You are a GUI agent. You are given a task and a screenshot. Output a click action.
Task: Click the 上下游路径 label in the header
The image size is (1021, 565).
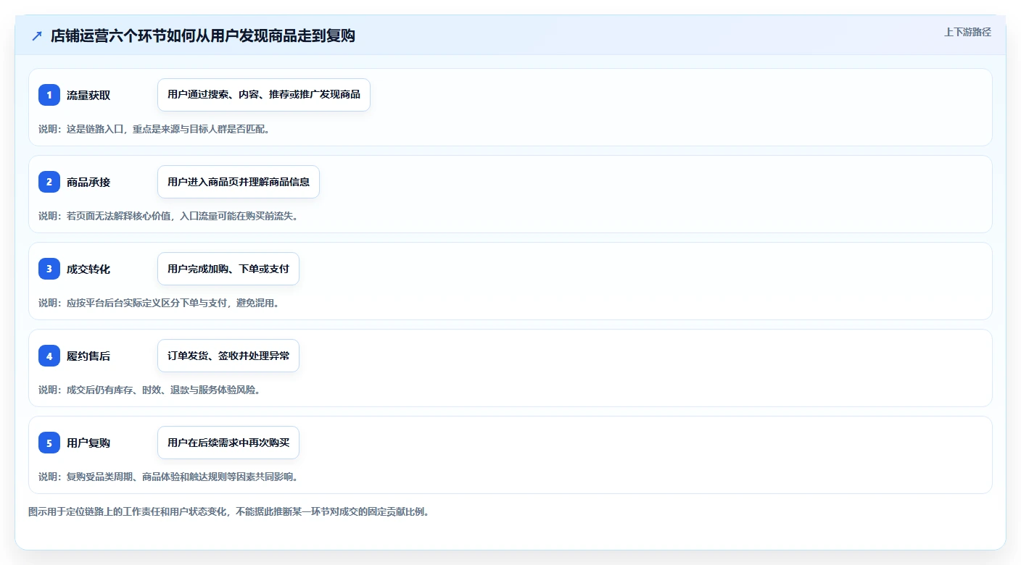click(x=967, y=32)
